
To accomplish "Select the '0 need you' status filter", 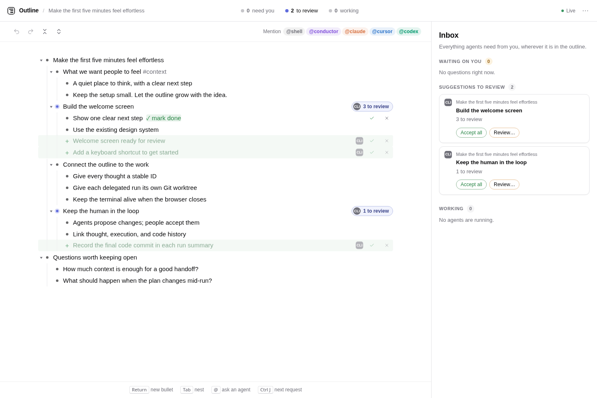I will (x=257, y=11).
